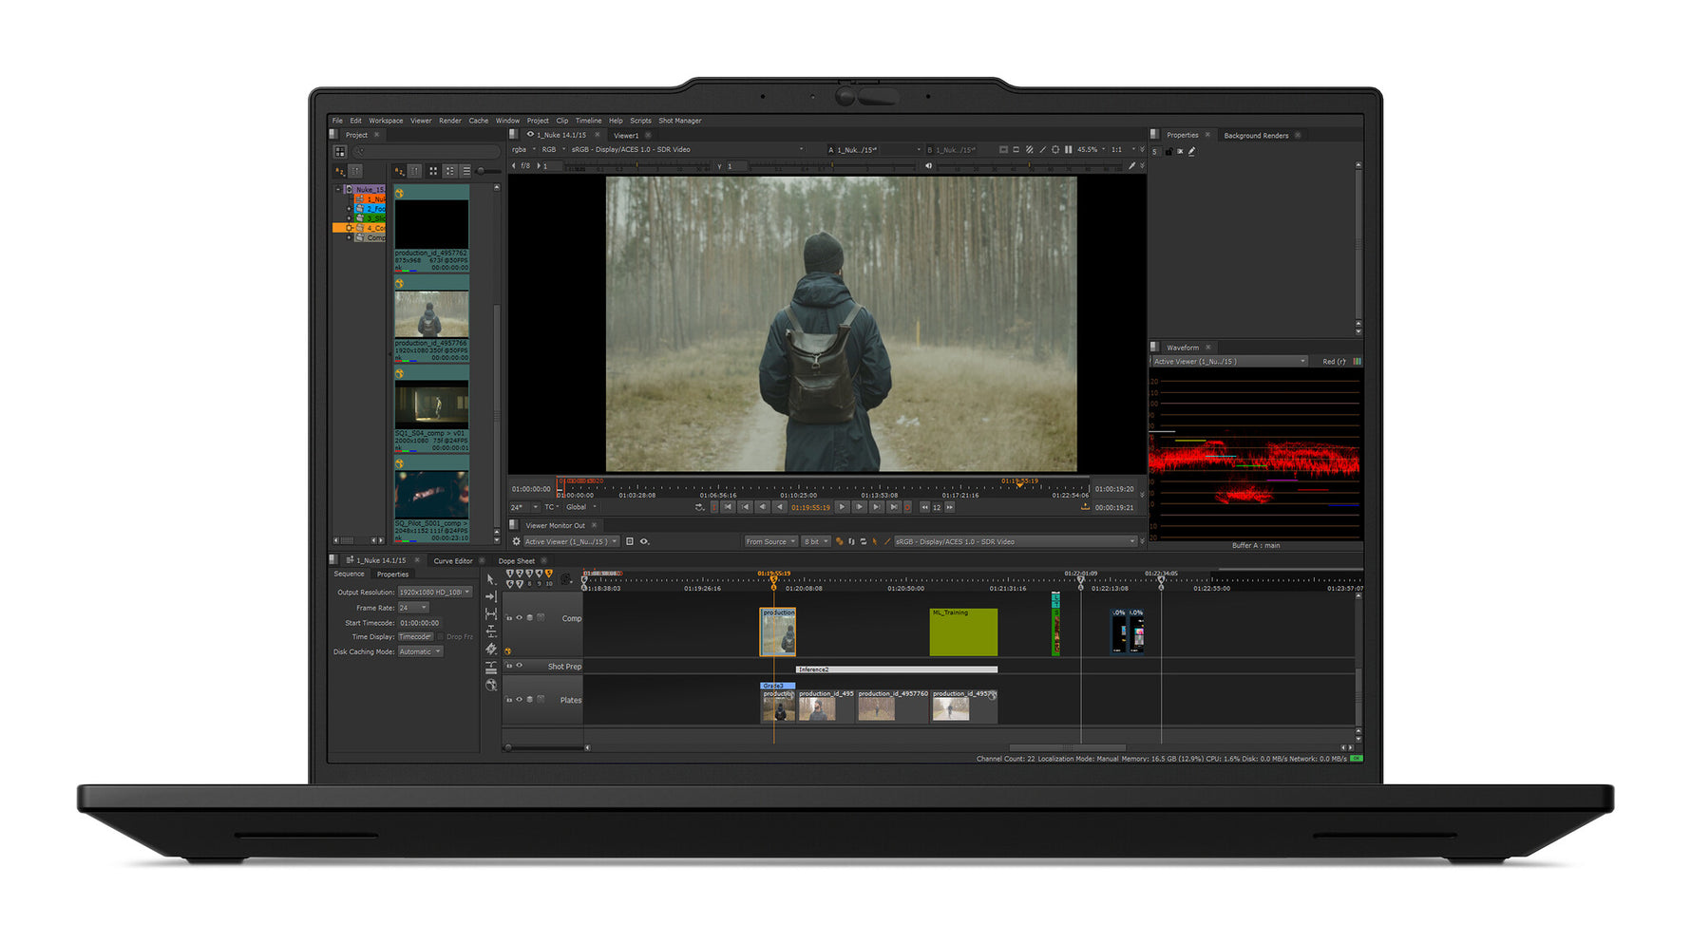Hide the Plates track with eye icon

point(519,700)
